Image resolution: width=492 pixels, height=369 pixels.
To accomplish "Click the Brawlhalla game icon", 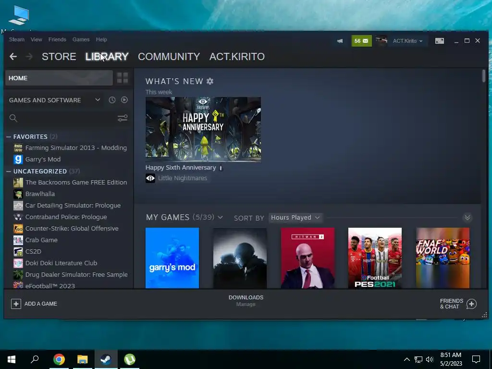I will coord(18,194).
